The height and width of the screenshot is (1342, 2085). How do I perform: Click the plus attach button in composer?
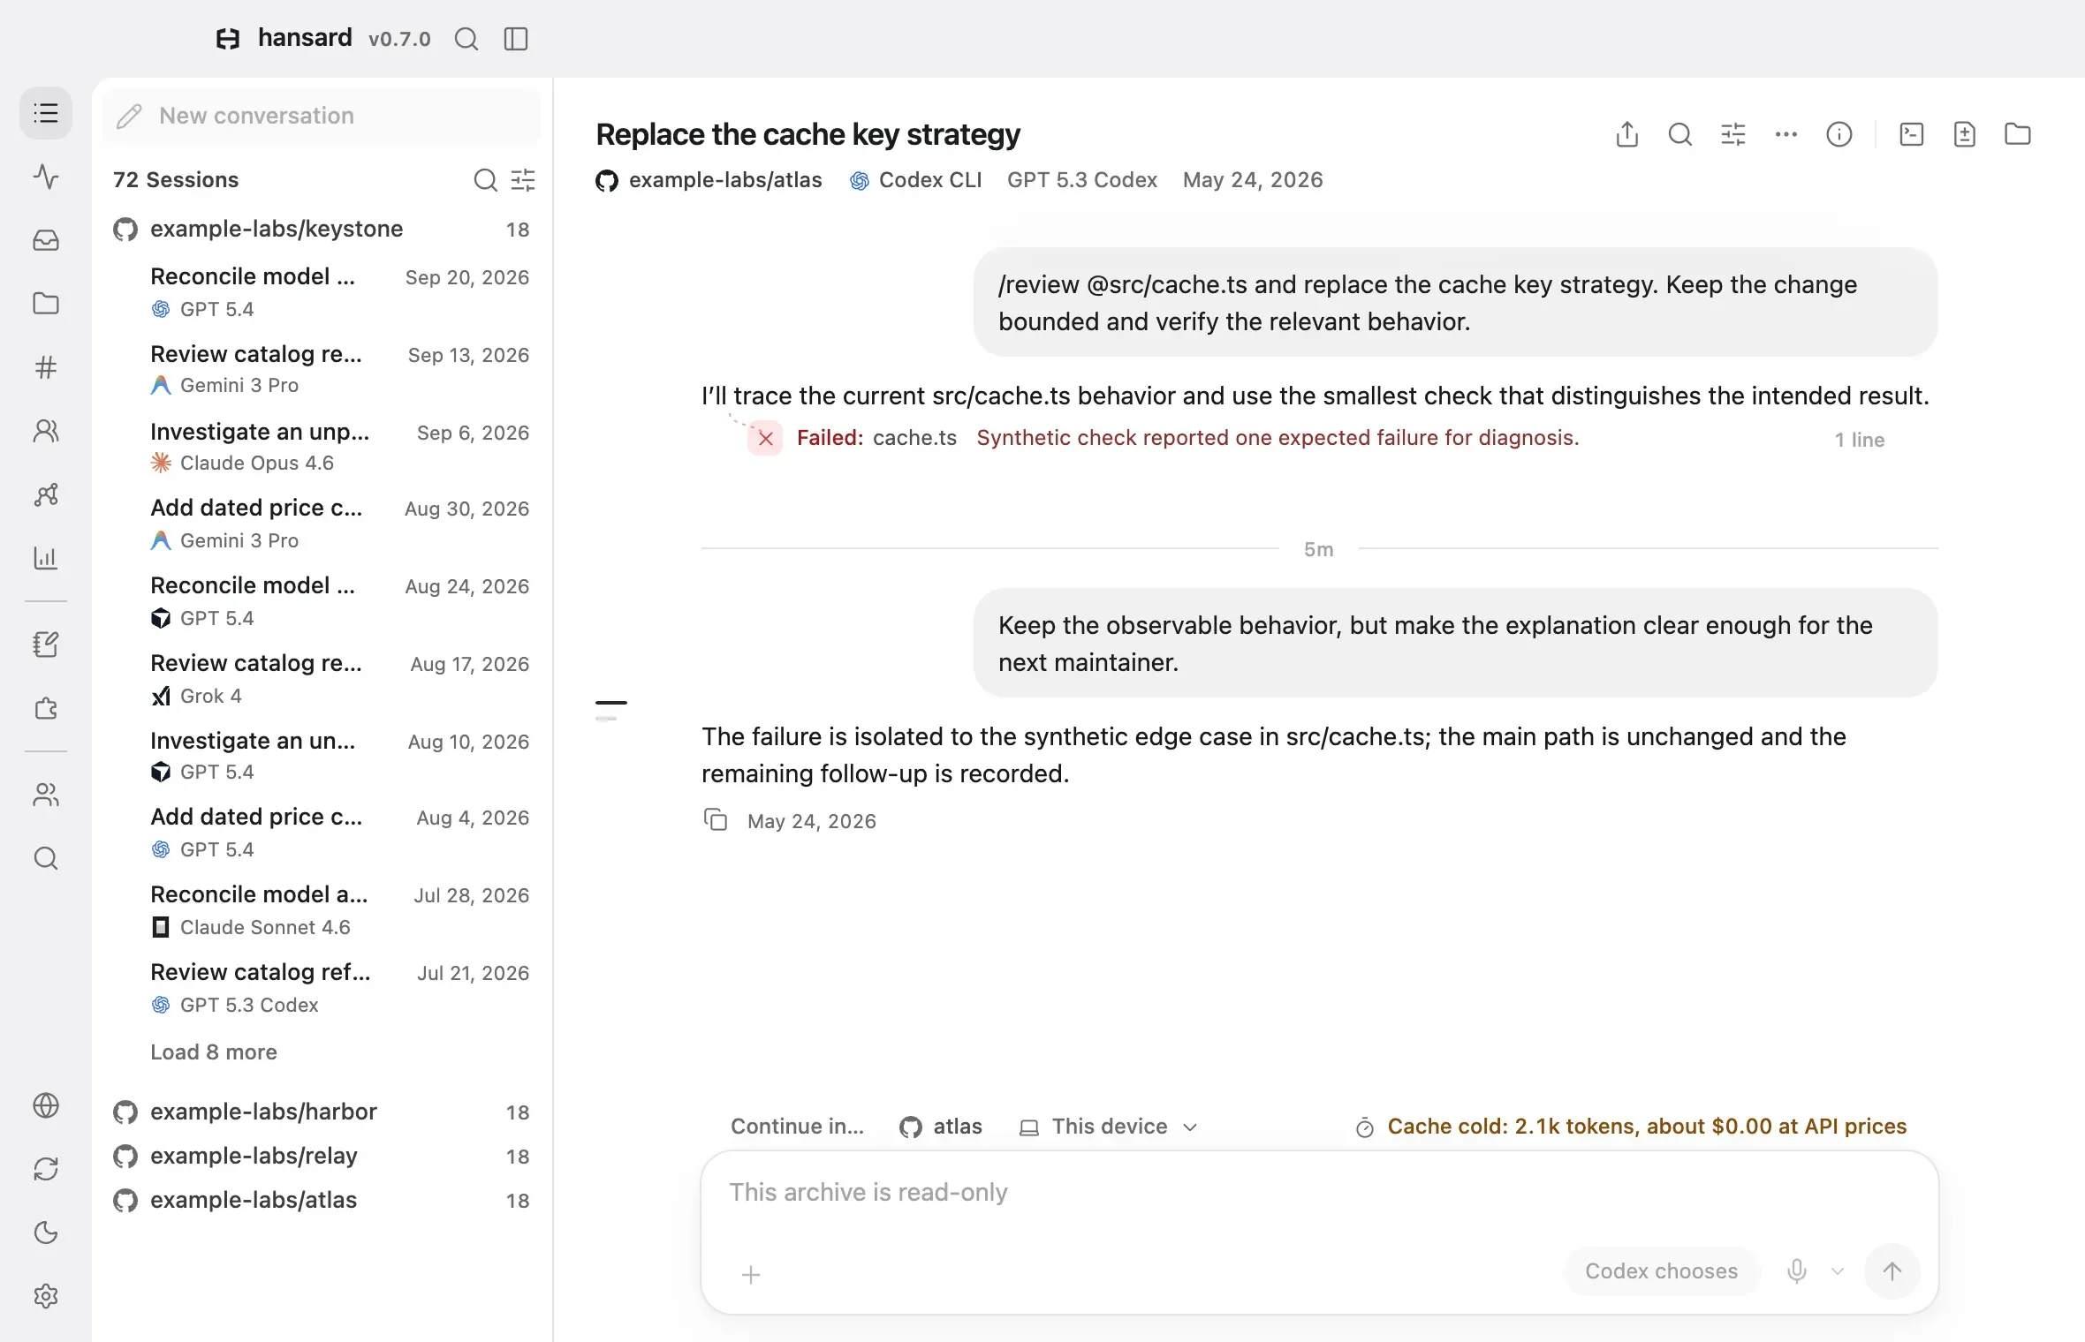pos(751,1275)
